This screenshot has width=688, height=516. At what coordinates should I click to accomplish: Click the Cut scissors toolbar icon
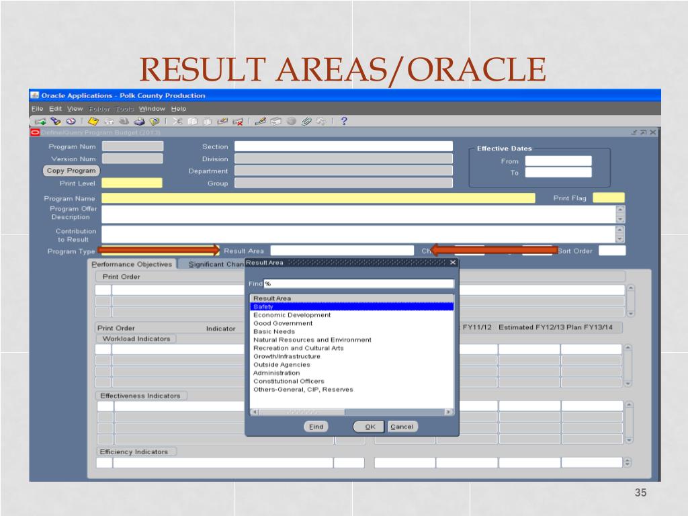pos(177,122)
